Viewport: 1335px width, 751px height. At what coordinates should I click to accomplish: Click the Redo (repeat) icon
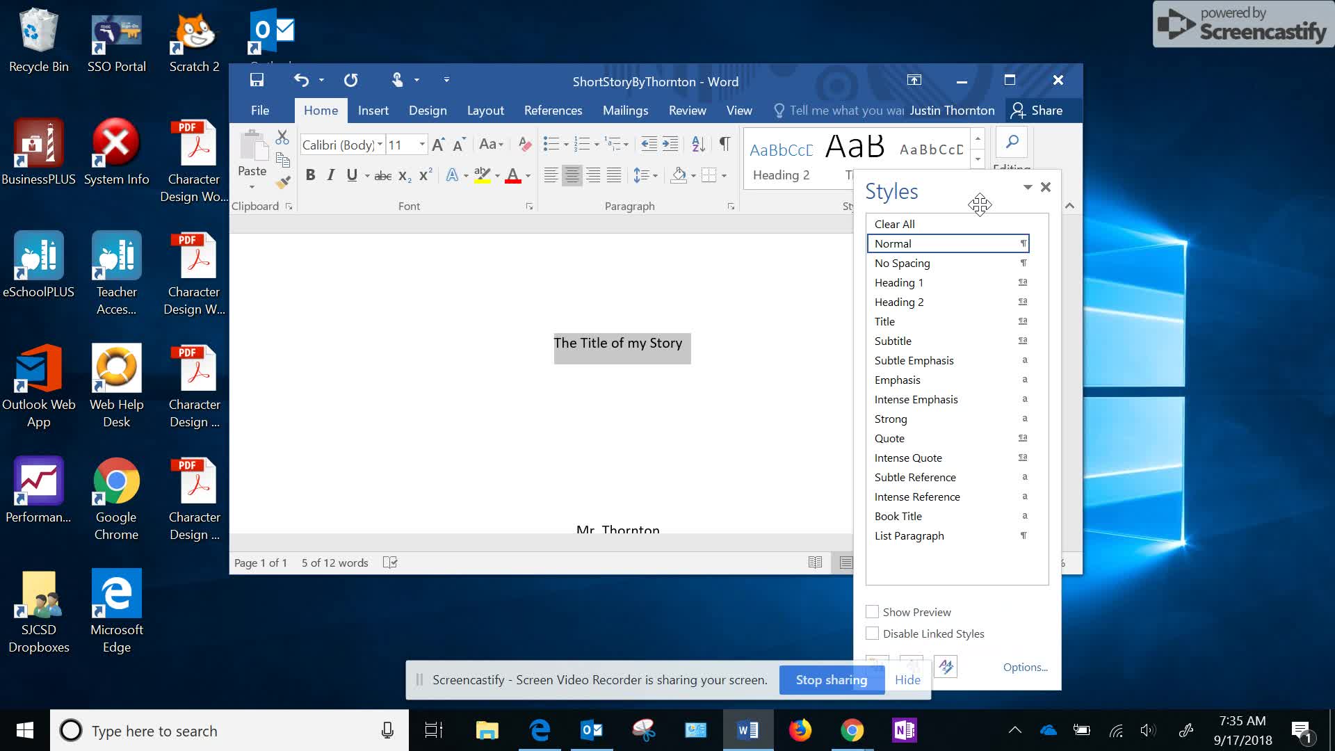351,80
